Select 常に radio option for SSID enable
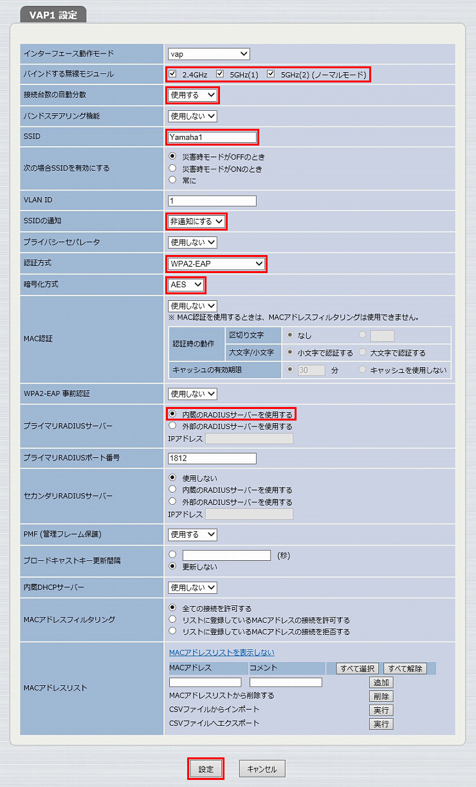 click(x=172, y=180)
